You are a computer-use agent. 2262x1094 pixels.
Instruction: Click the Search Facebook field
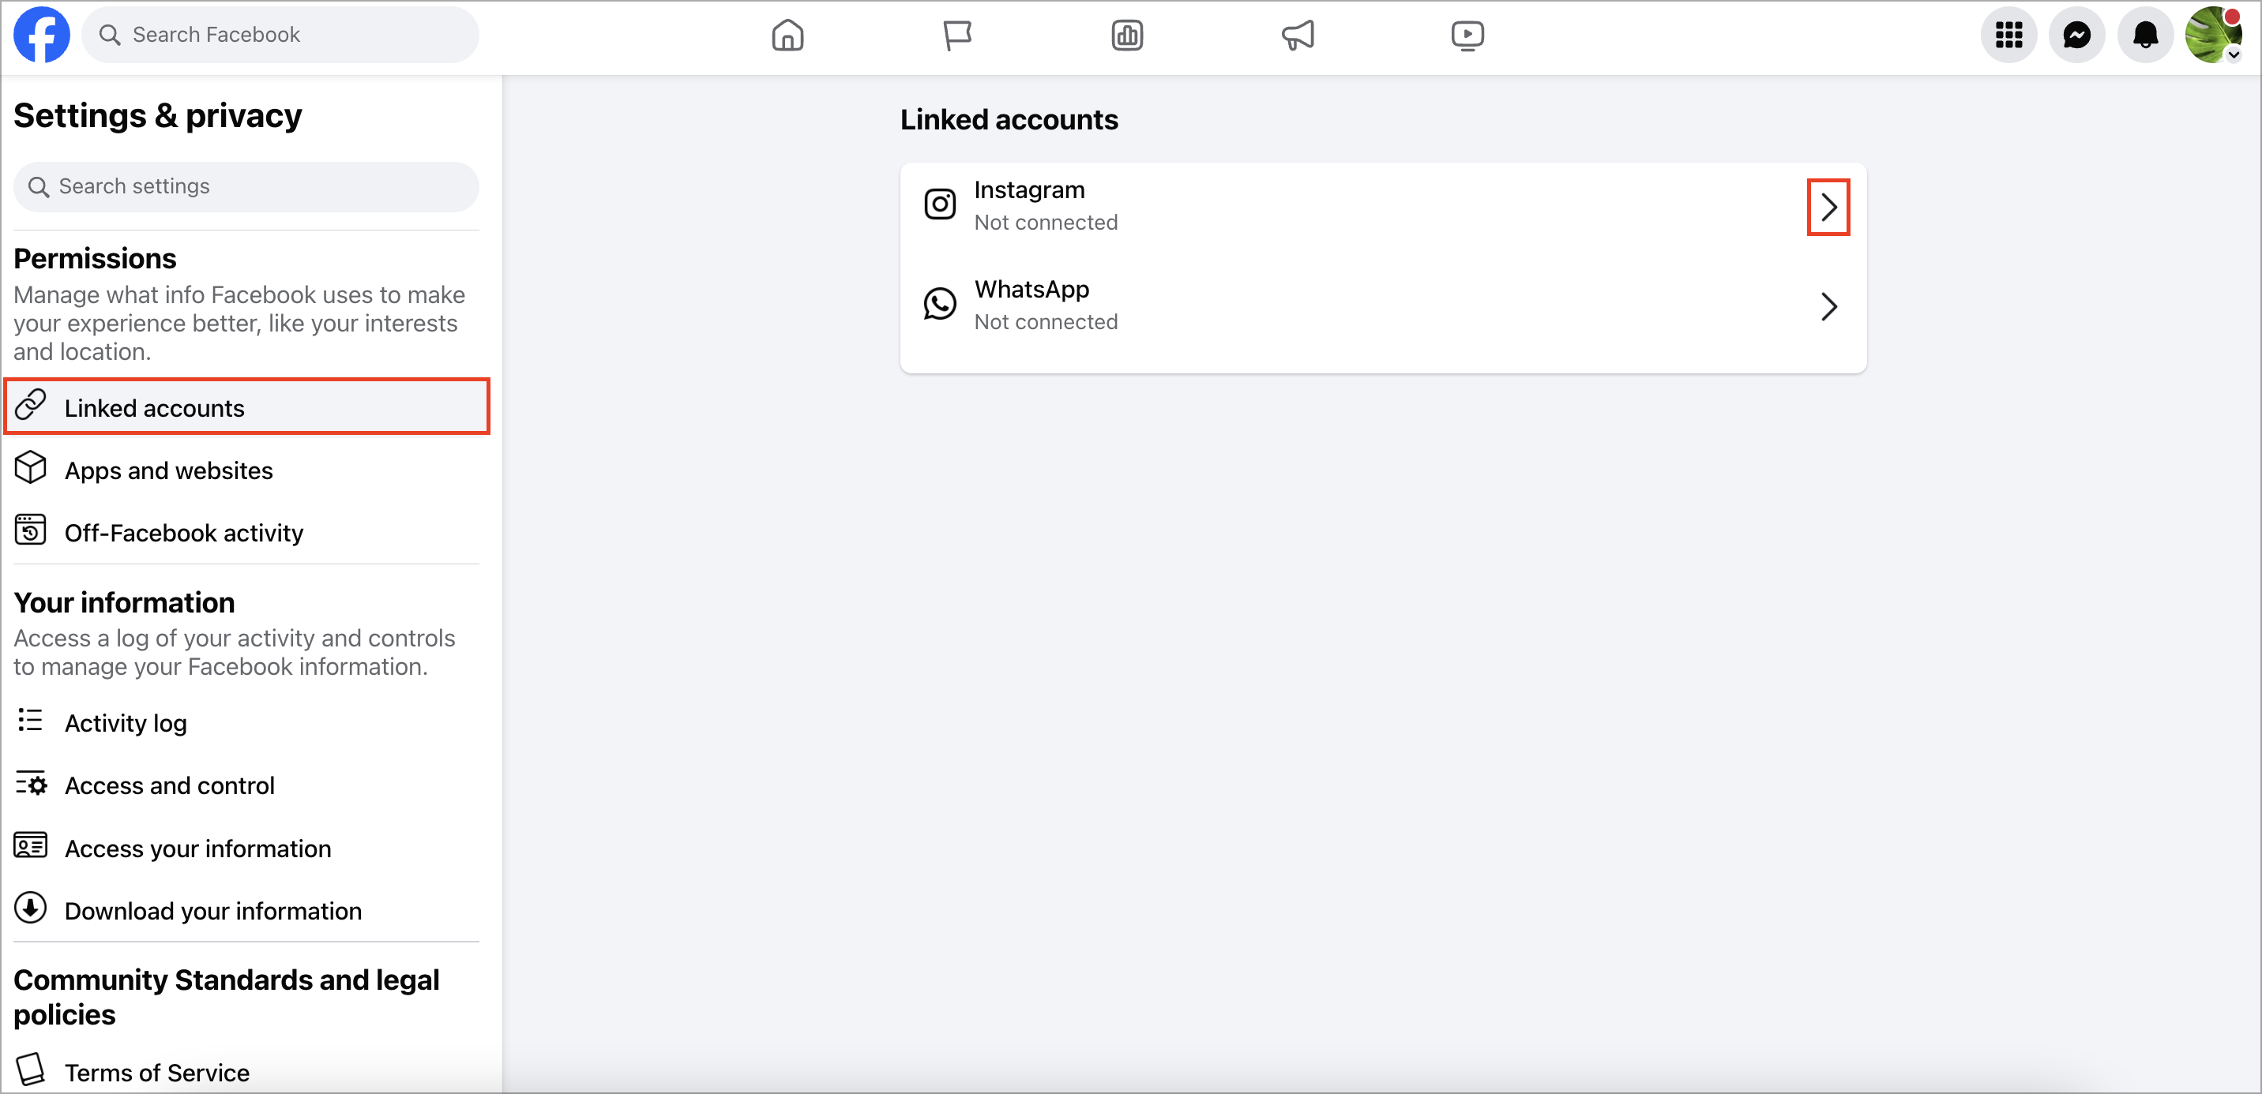(281, 35)
